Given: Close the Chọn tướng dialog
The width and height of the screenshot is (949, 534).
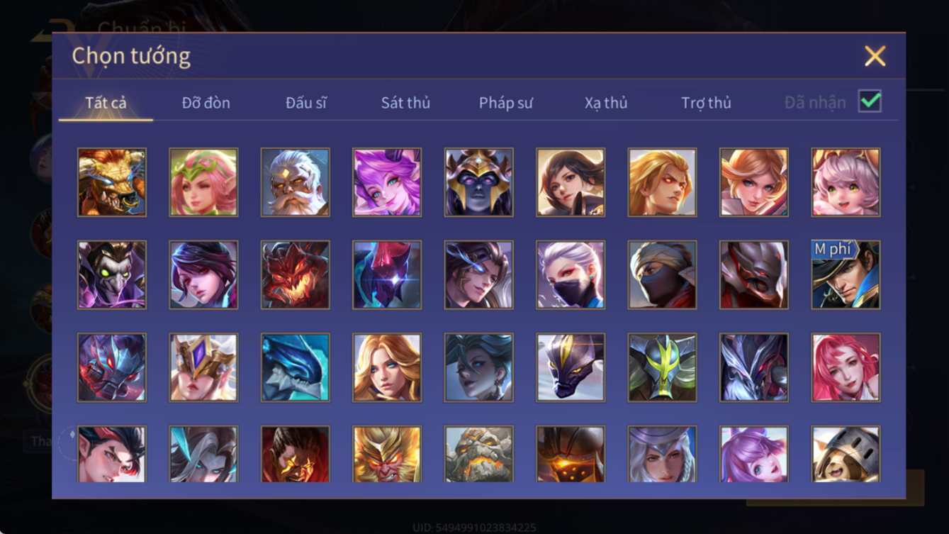Looking at the screenshot, I should pyautogui.click(x=875, y=56).
